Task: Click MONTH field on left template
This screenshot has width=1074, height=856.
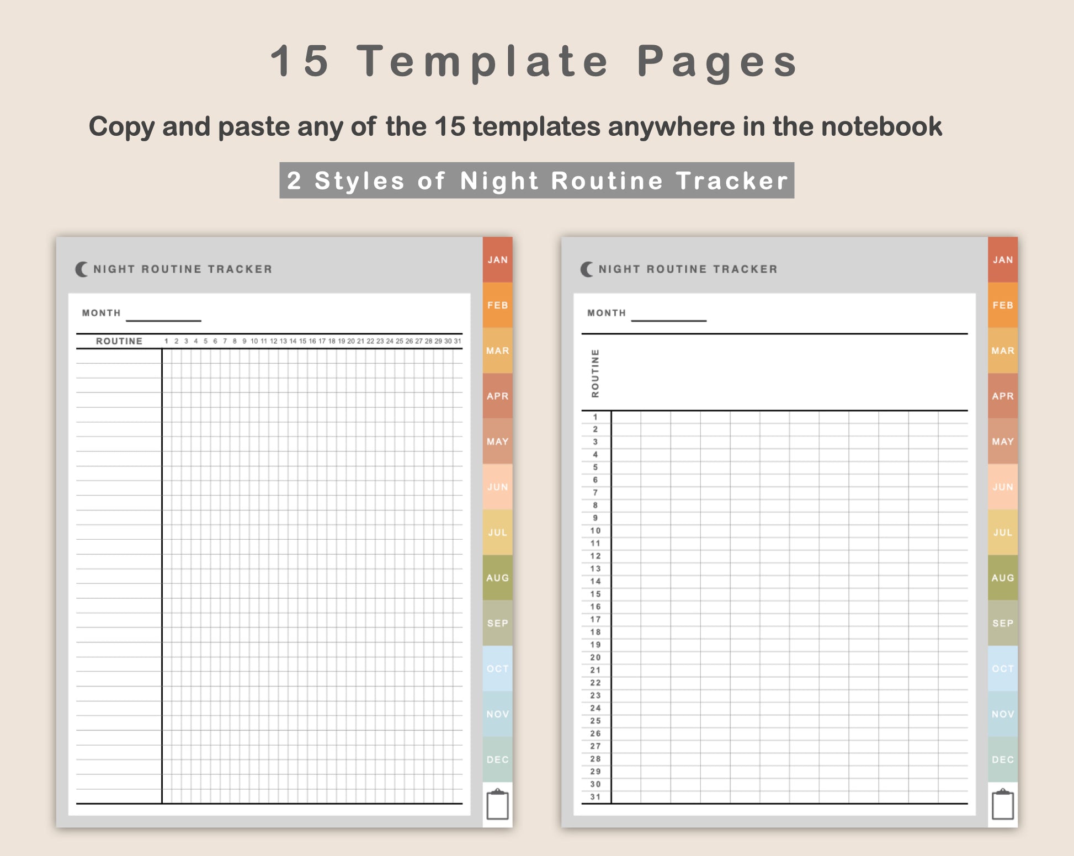Action: pyautogui.click(x=163, y=315)
